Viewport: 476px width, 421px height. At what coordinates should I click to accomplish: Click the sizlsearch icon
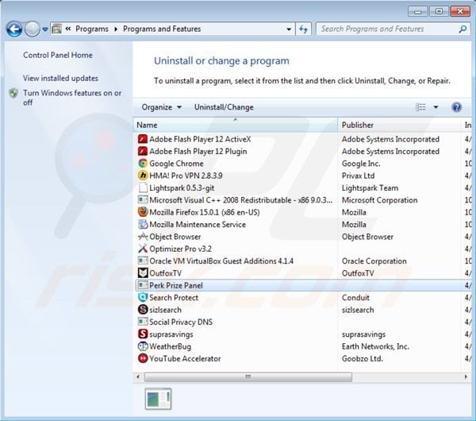[143, 310]
